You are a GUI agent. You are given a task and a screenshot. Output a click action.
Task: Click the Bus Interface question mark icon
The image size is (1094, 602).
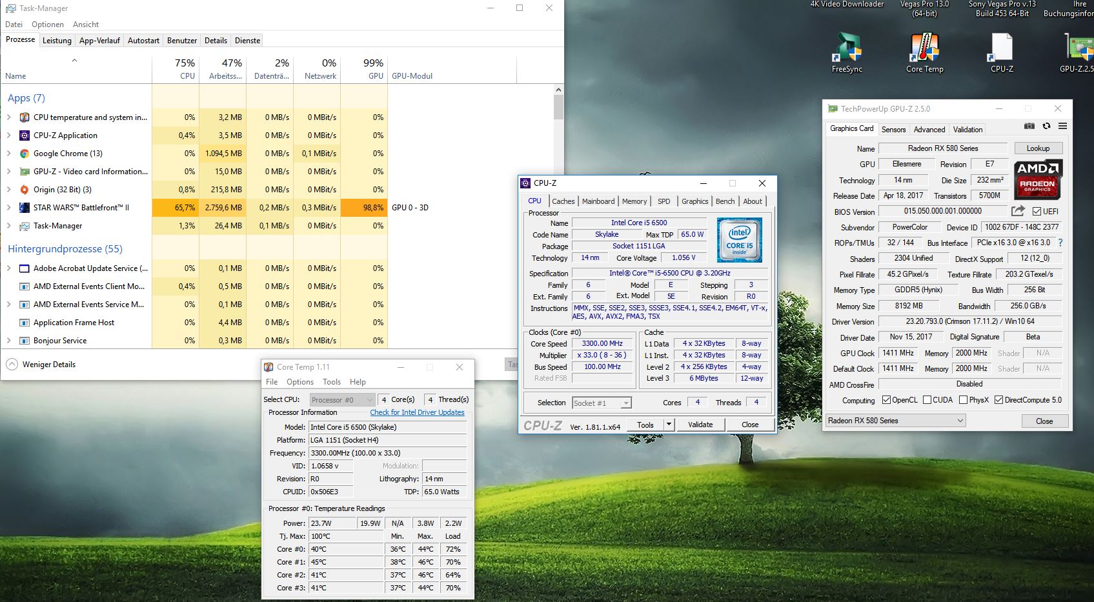tap(1060, 243)
